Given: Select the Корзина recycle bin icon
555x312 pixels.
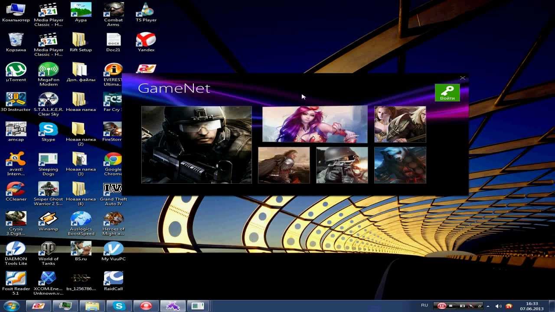Looking at the screenshot, I should (x=16, y=42).
